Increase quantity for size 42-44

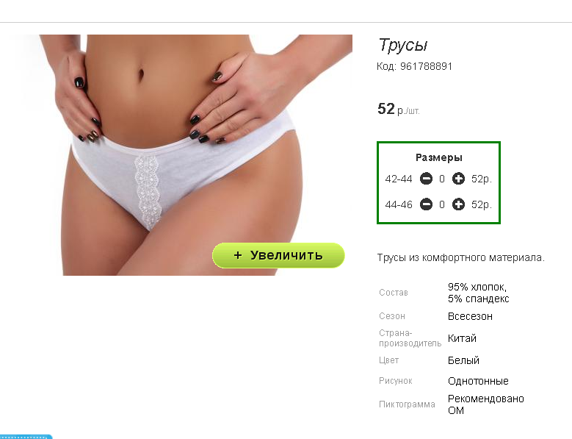pyautogui.click(x=458, y=179)
